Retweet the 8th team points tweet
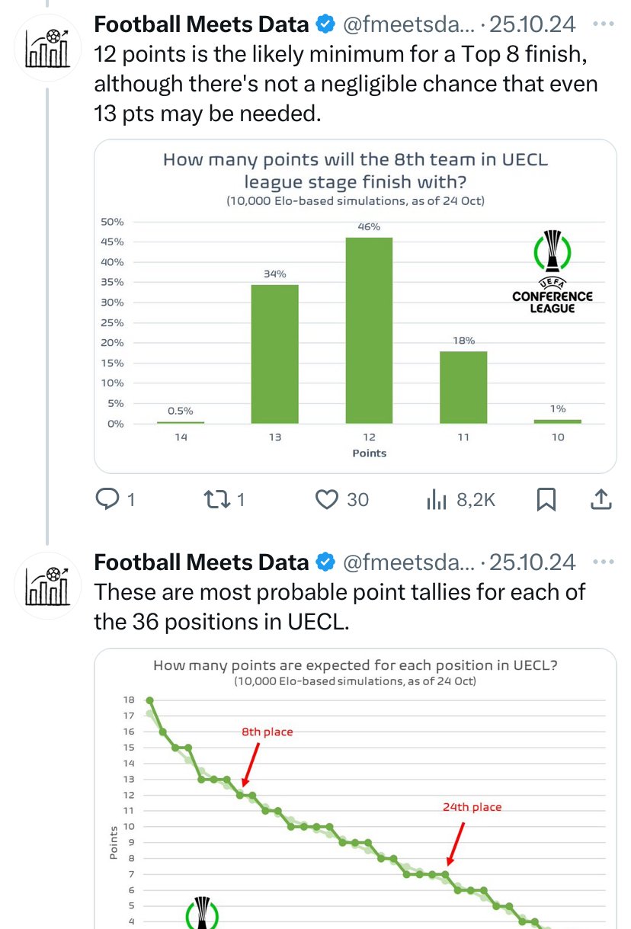 pos(226,499)
